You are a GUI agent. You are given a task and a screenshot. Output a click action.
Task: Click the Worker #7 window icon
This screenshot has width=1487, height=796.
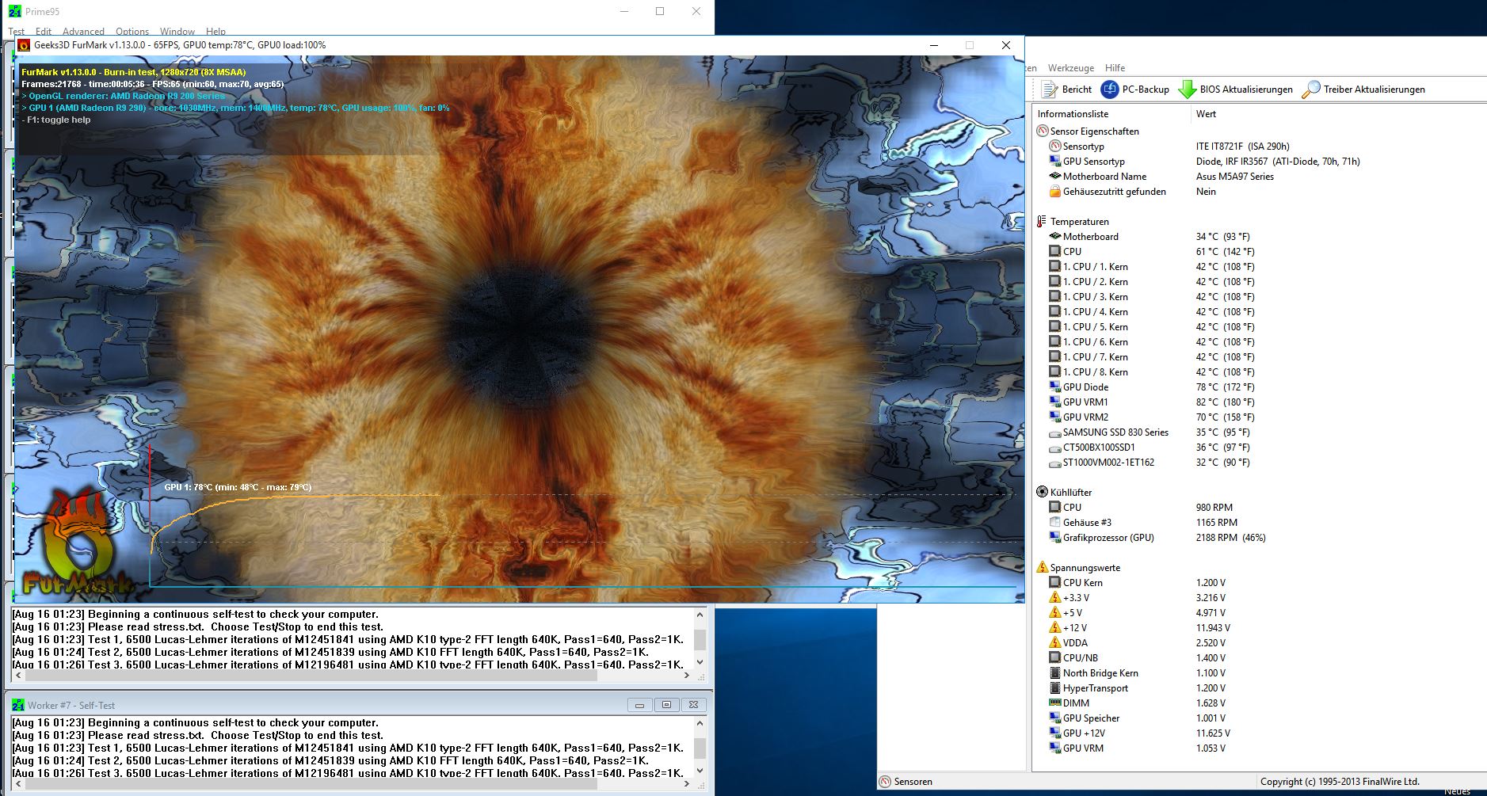pyautogui.click(x=18, y=705)
